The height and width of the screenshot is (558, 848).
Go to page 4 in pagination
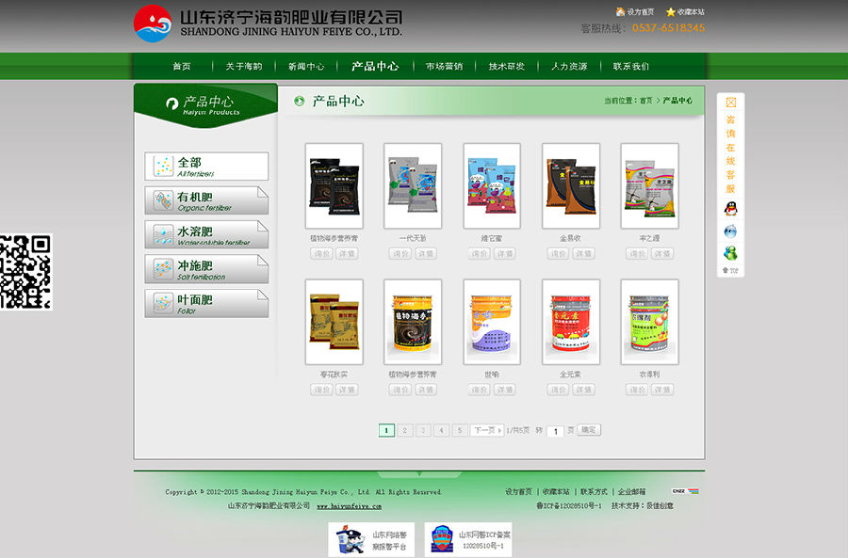tap(441, 430)
